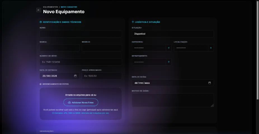This screenshot has height=134, width=259.
Task: Click the 'Novo Equipamento' page title
Action: pyautogui.click(x=64, y=12)
